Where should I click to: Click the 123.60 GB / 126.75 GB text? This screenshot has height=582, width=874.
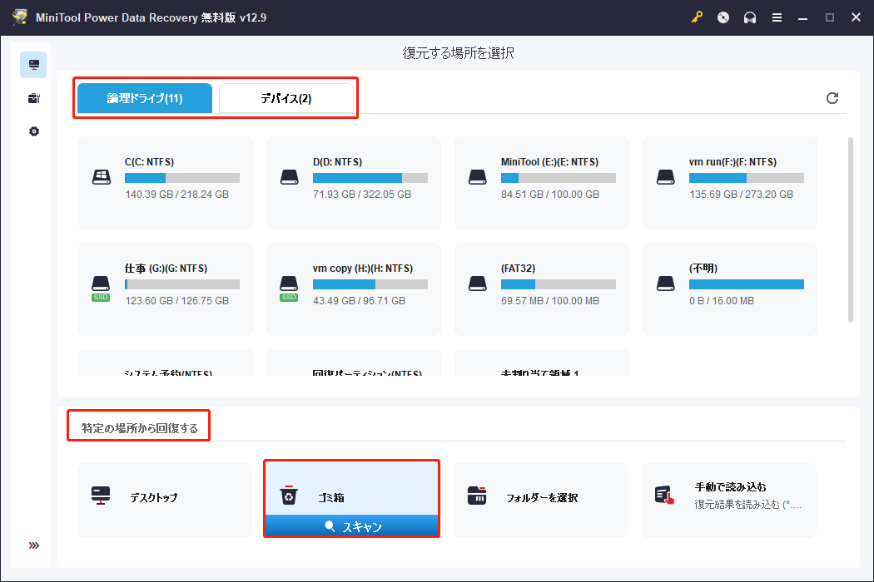[176, 301]
